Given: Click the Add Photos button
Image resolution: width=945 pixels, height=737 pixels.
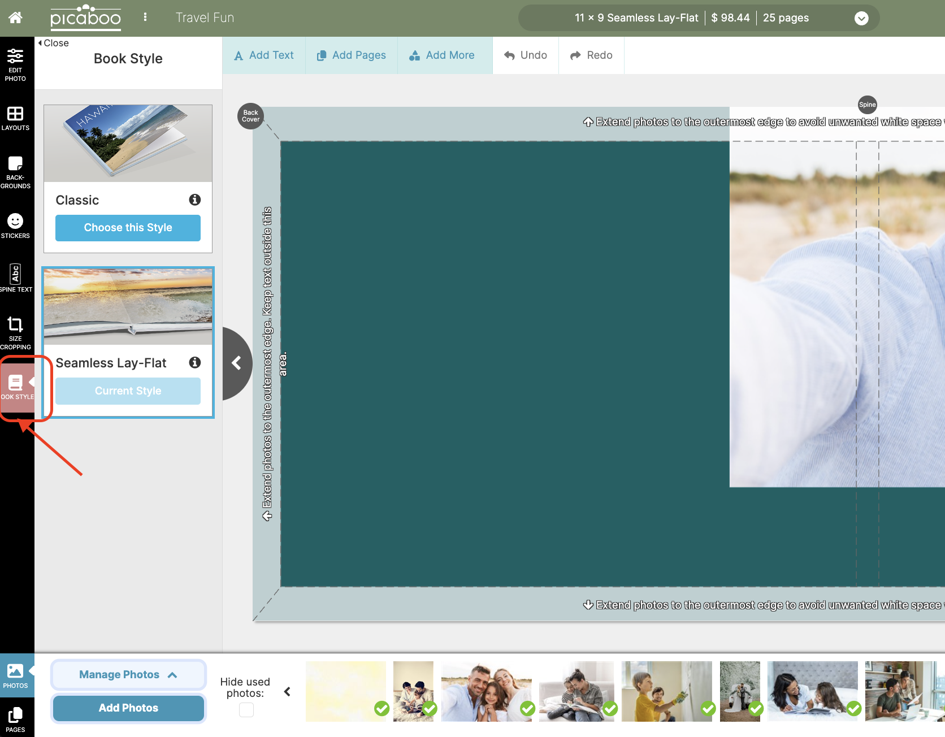Looking at the screenshot, I should click(128, 708).
